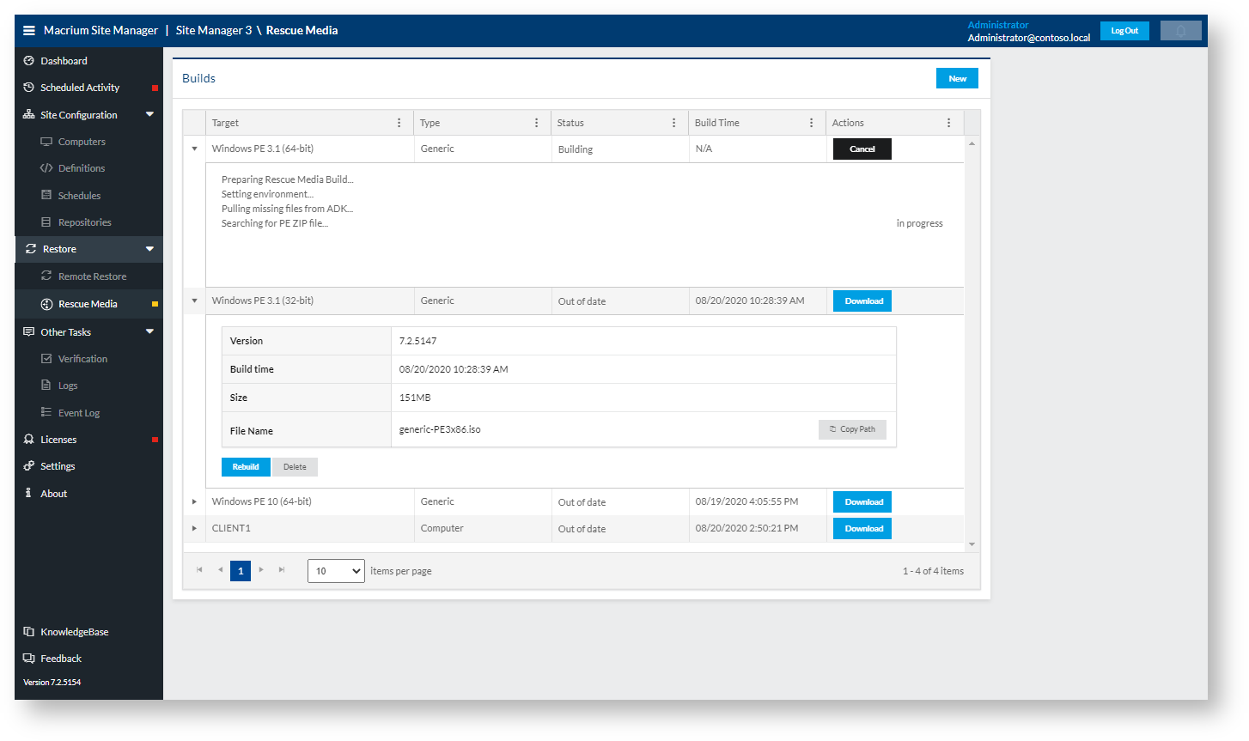Open Build Time column options menu
Screen dimensions: 1249x741
[811, 123]
